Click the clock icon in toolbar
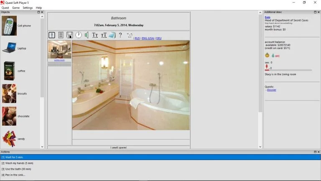Screen dimensions: 321x181 [79, 35]
